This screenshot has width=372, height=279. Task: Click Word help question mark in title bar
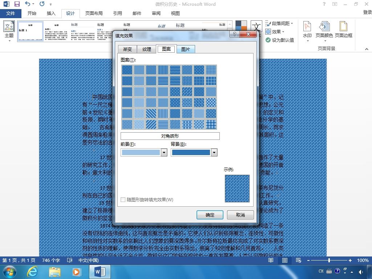324,4
